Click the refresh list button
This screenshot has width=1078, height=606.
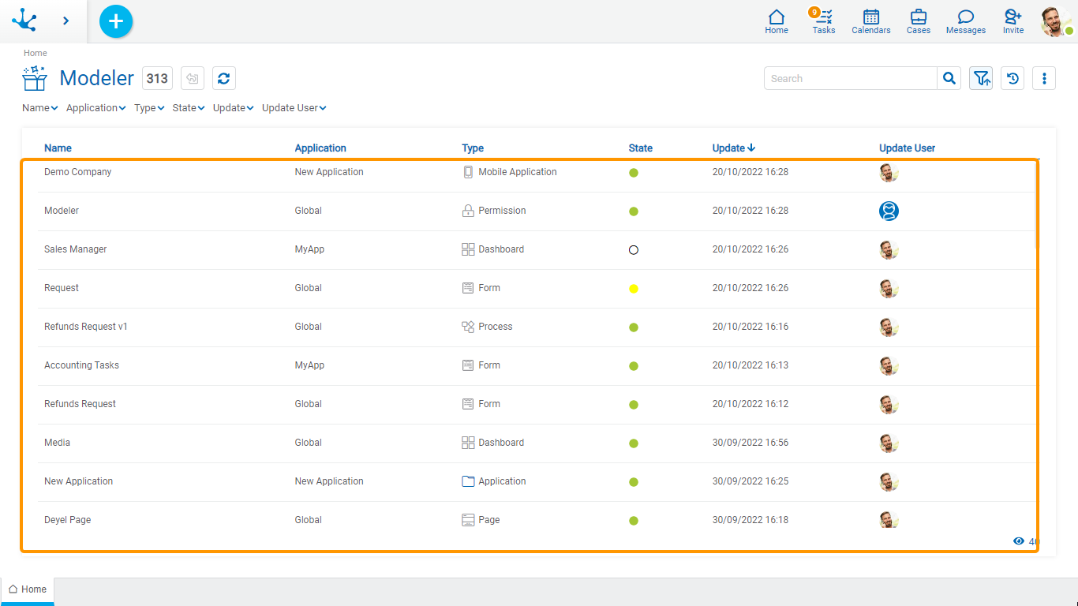click(224, 78)
